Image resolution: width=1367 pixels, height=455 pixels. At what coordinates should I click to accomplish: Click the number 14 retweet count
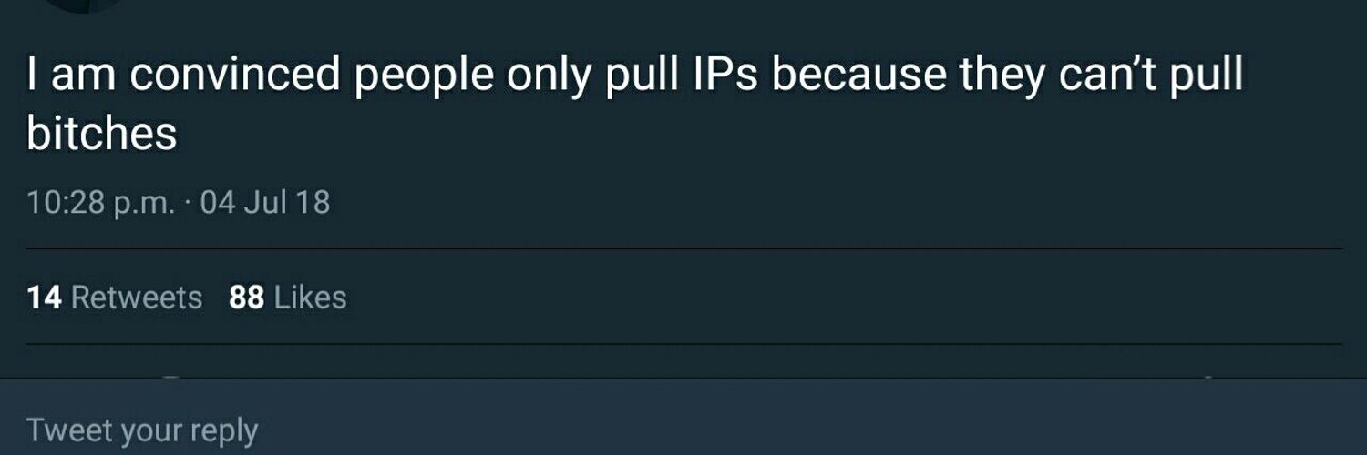pyautogui.click(x=45, y=298)
